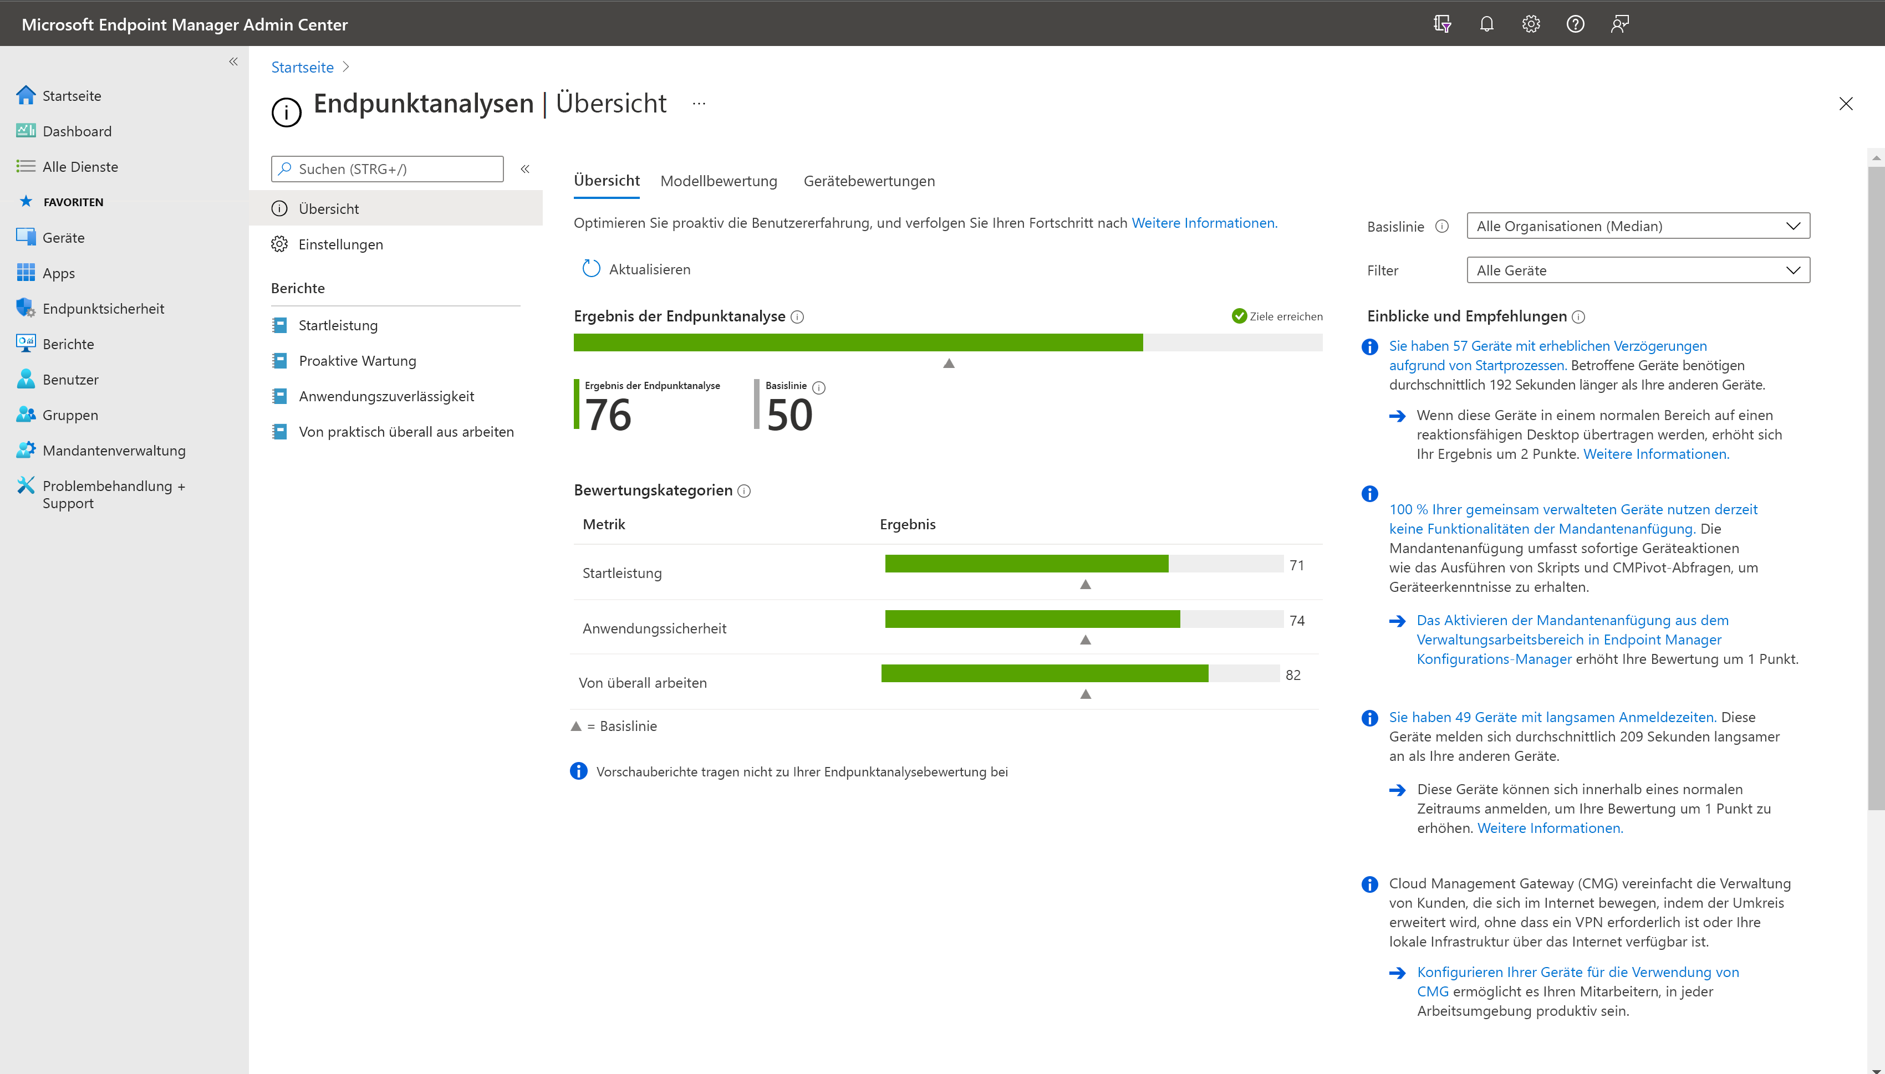Expand the Alle Organisationen (Median) dropdown
The image size is (1885, 1074).
(1637, 227)
